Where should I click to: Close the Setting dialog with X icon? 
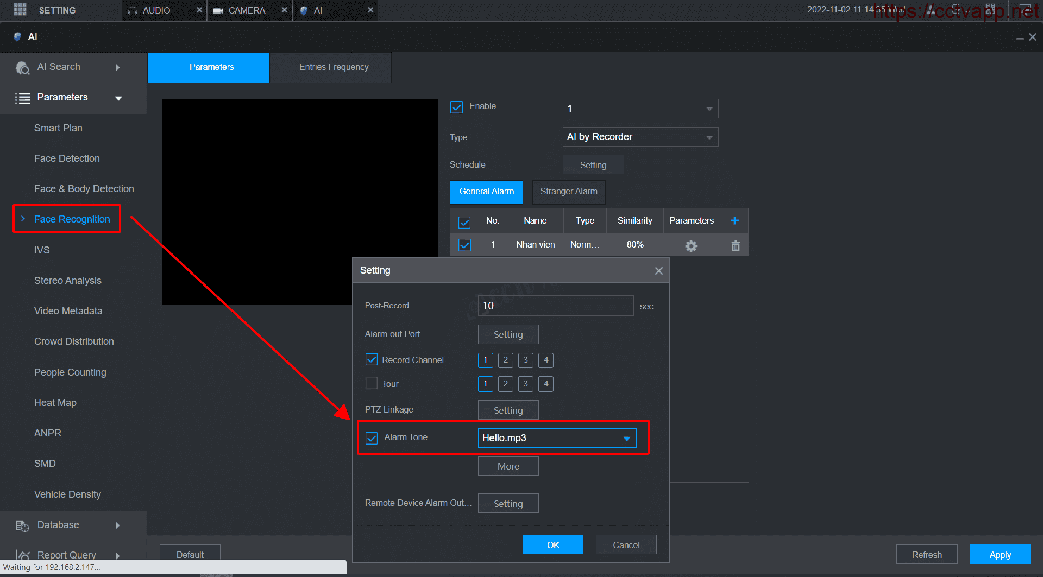pos(658,271)
